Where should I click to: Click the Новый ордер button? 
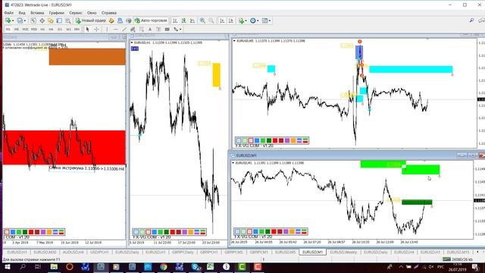tap(91, 20)
